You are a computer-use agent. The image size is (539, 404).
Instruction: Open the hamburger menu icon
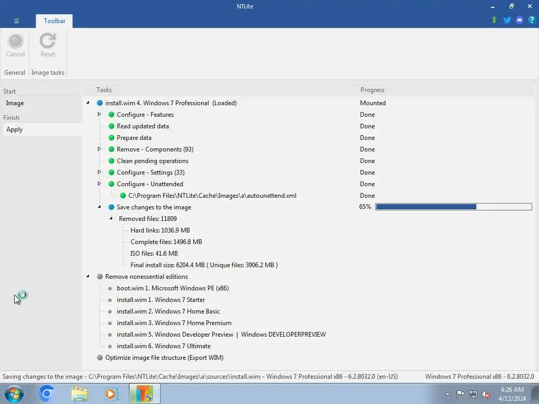(x=16, y=21)
